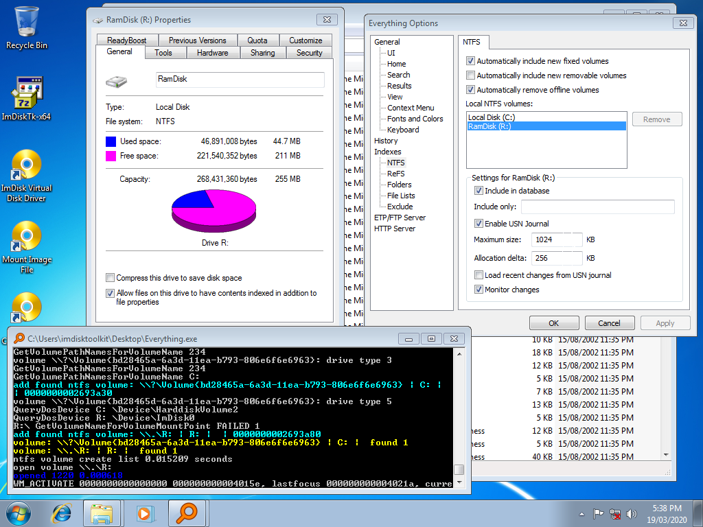Open the Security tab
Screen dimensions: 703x527
coord(310,53)
